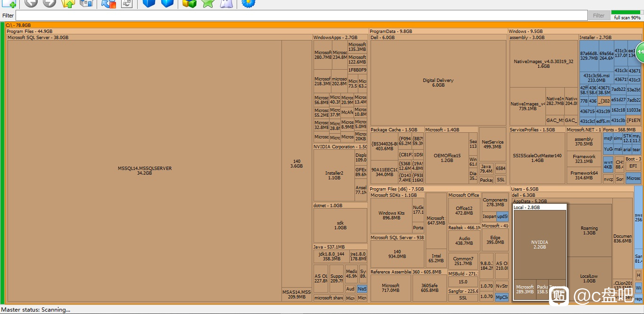Select the LocalLow 1.0GB block

click(x=589, y=279)
